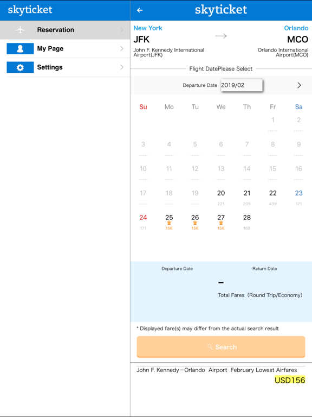Tap the back arrow in header
312x417 pixels.
140,10
